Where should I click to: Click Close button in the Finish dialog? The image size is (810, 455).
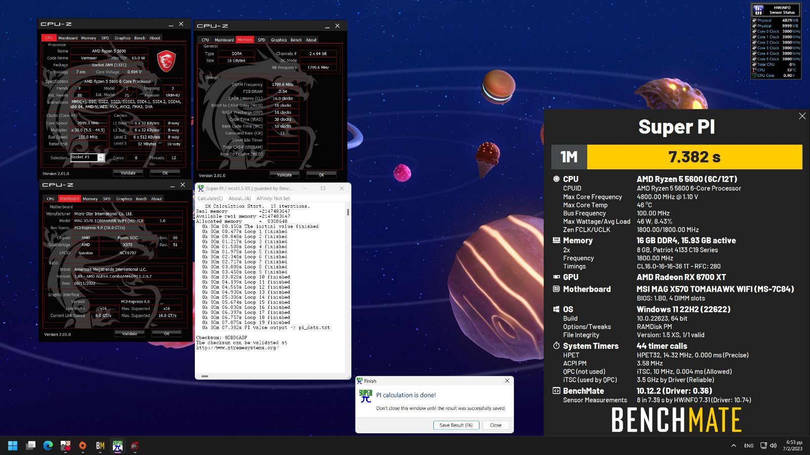(496, 425)
